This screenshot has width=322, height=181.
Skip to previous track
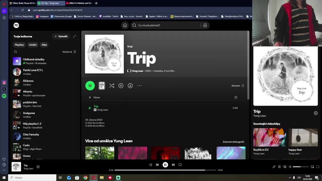[x=157, y=165]
